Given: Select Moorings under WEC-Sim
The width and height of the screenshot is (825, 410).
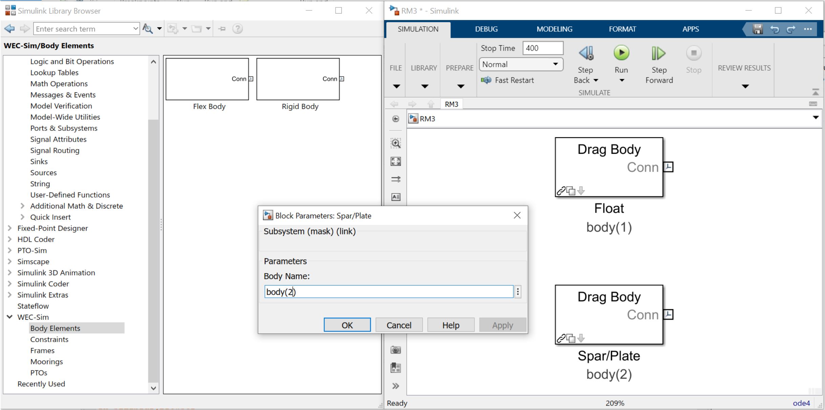Looking at the screenshot, I should click(46, 362).
